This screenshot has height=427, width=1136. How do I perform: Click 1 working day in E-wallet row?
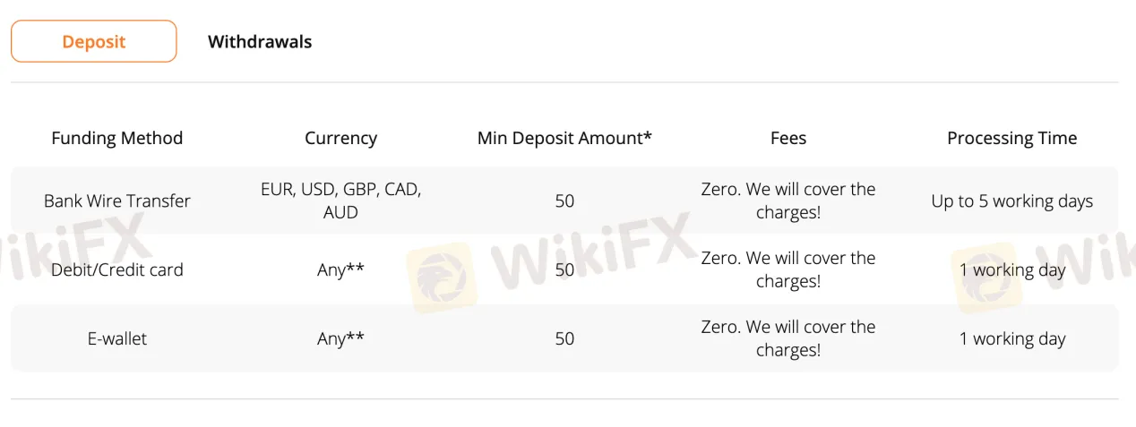[x=1011, y=338]
